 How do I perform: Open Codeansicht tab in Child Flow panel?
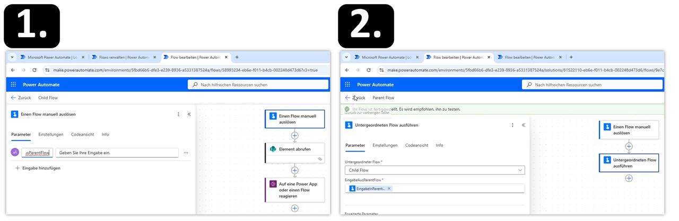[83, 135]
